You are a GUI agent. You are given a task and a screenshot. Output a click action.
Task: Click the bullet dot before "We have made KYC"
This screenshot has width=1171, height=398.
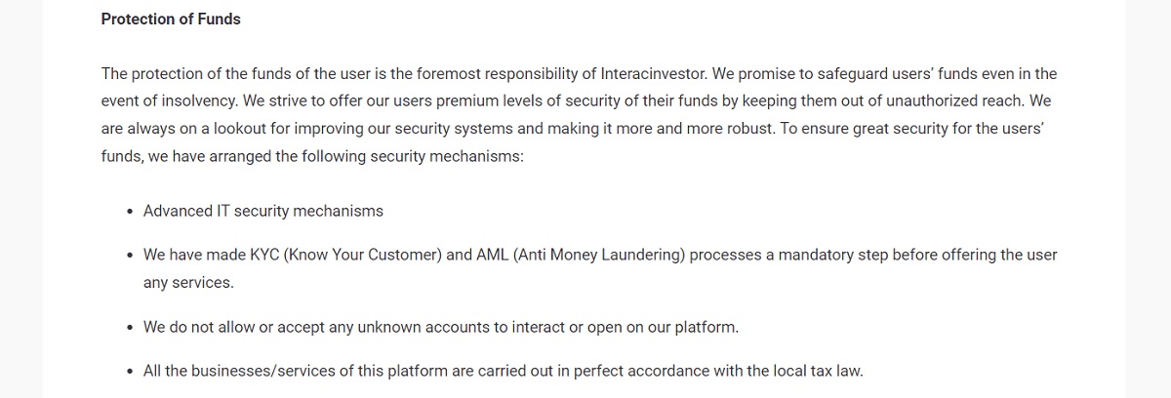coord(130,256)
